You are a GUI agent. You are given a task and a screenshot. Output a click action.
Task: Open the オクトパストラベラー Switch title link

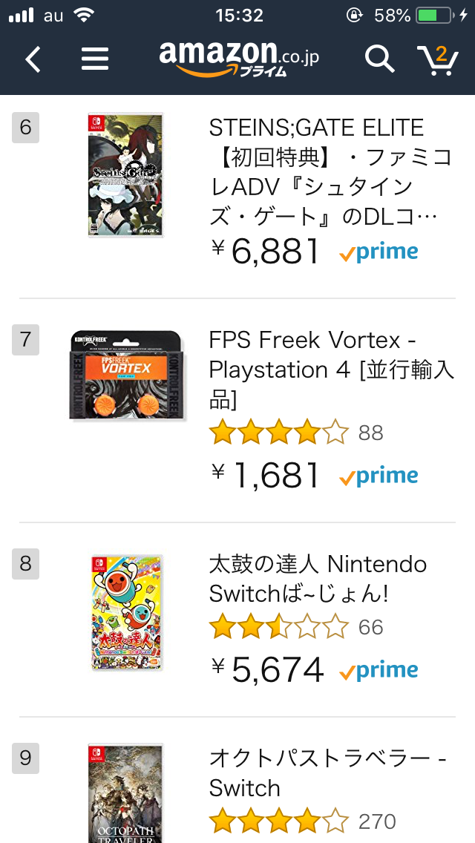327,773
